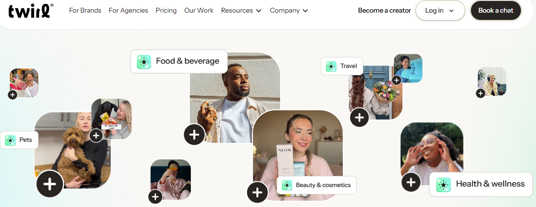Go to Pricing in navigation
Viewport: 536px width, 207px height.
tap(166, 10)
